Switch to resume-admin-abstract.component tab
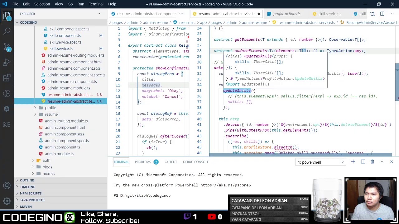399x224 pixels. (x=143, y=14)
